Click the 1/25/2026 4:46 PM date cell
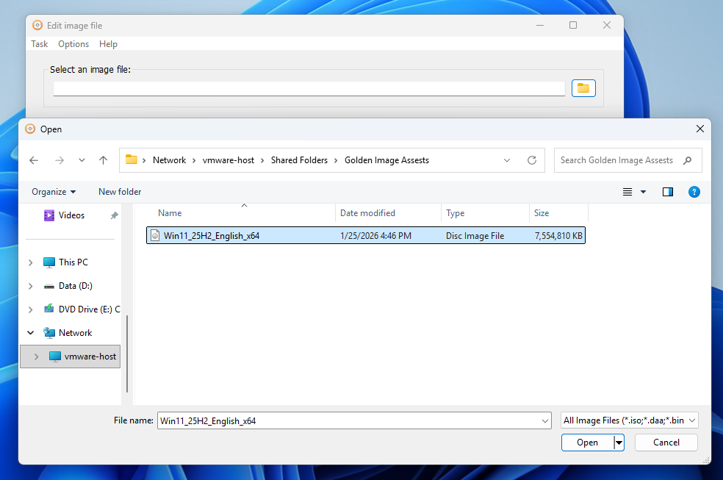The image size is (723, 480). coord(375,236)
